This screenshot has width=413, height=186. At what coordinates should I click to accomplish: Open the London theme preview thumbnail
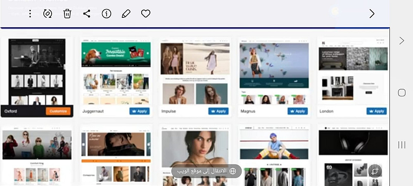coord(353,72)
